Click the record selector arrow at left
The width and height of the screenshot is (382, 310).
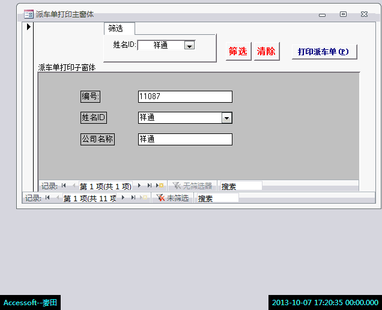click(x=28, y=27)
